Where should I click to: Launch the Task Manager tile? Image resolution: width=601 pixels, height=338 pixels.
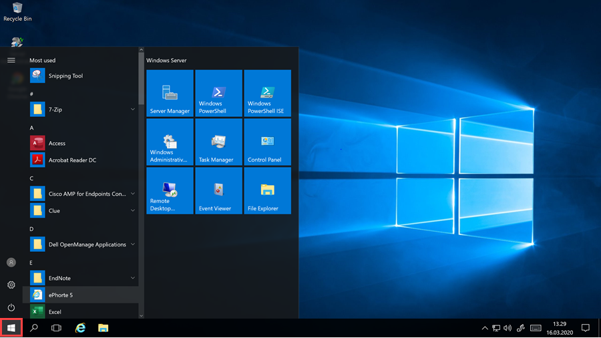(218, 142)
